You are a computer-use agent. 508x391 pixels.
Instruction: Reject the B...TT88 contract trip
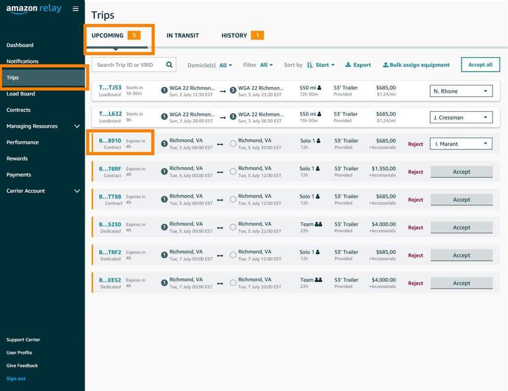coord(415,200)
